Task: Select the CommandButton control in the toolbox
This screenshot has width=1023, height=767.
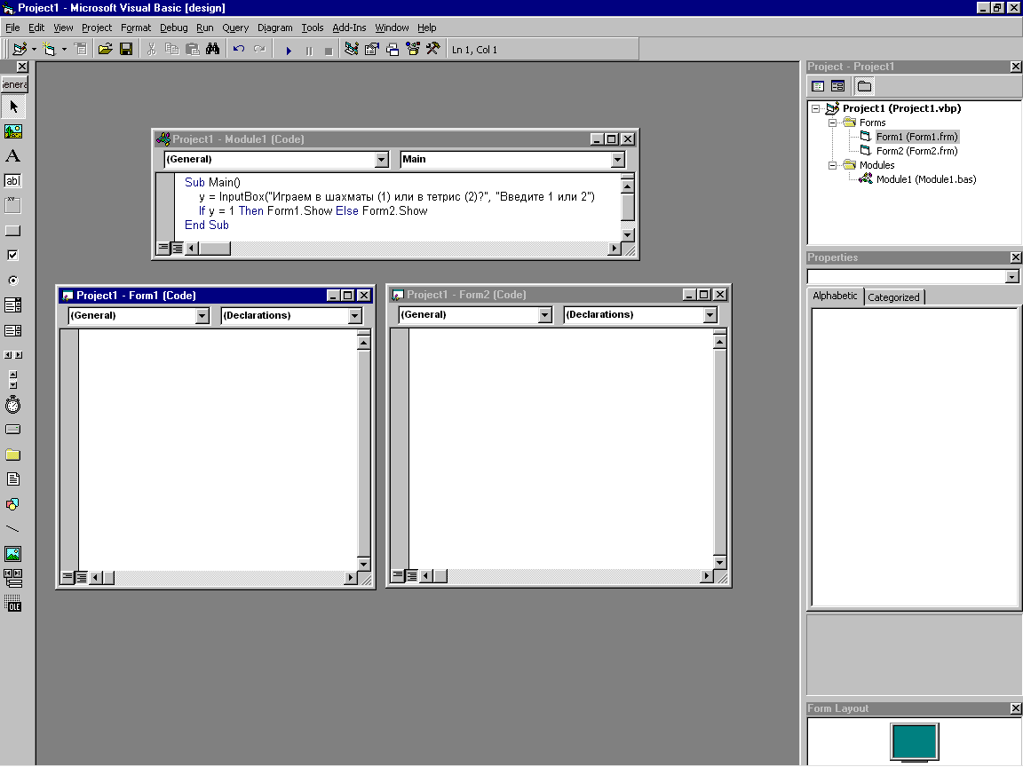Action: pyautogui.click(x=13, y=230)
